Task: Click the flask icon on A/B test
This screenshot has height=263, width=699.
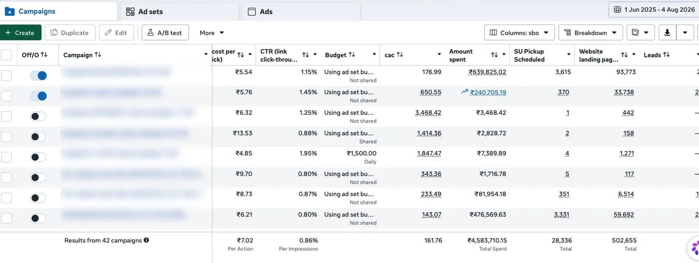Action: point(151,33)
